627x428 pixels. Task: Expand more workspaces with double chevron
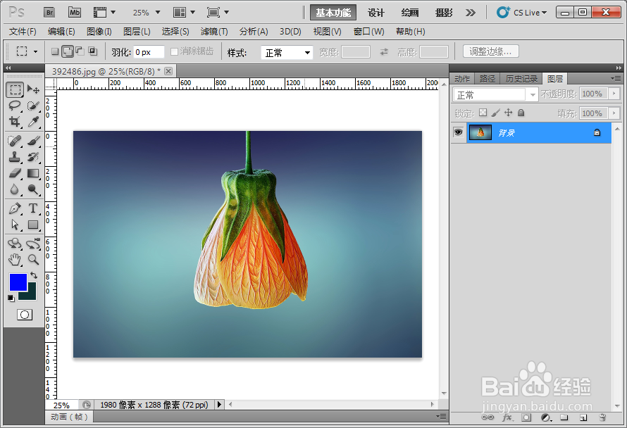coord(471,13)
